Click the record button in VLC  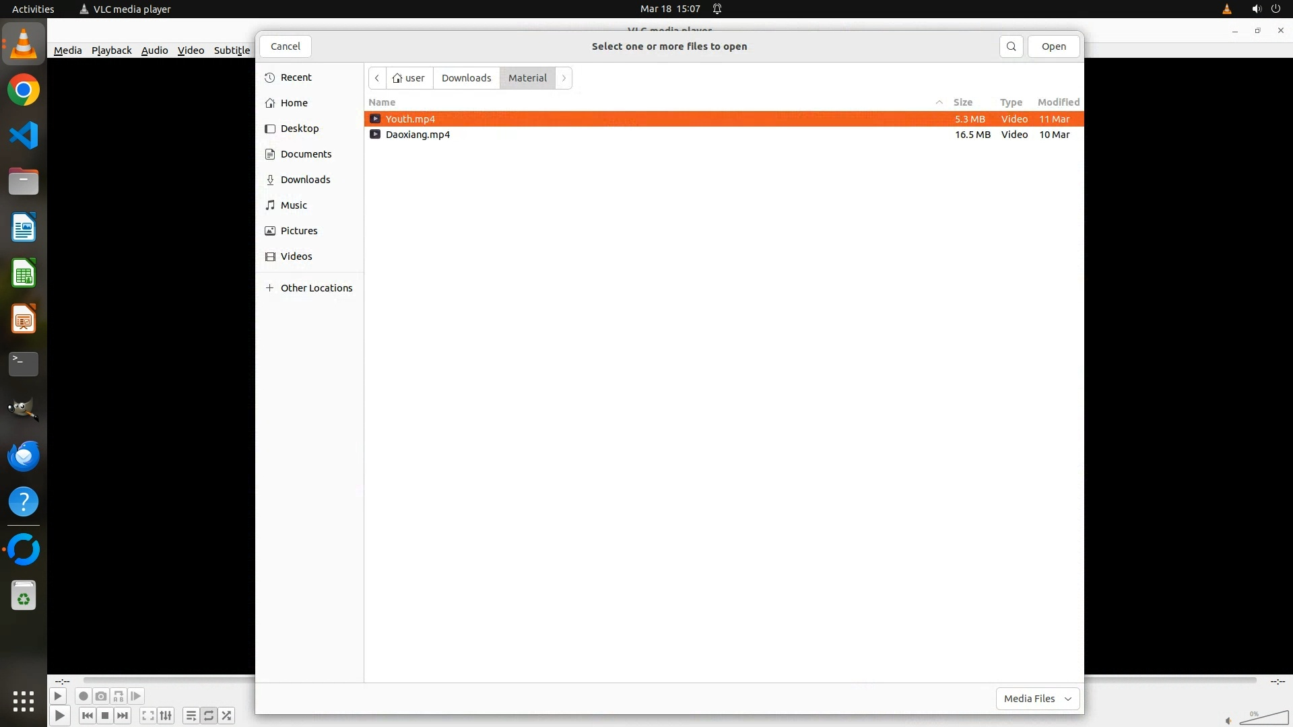(84, 696)
